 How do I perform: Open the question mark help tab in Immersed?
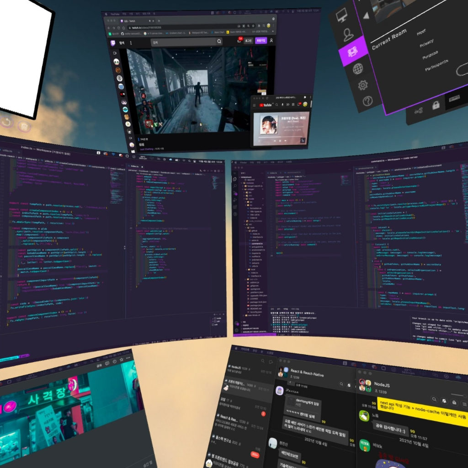pyautogui.click(x=367, y=101)
